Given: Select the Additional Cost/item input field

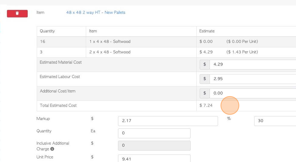Looking at the screenshot, I should pyautogui.click(x=253, y=93).
